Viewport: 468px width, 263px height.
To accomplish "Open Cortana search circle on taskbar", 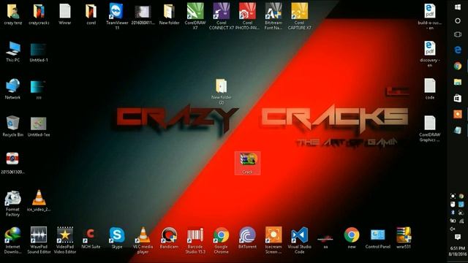I will pyautogui.click(x=458, y=21).
